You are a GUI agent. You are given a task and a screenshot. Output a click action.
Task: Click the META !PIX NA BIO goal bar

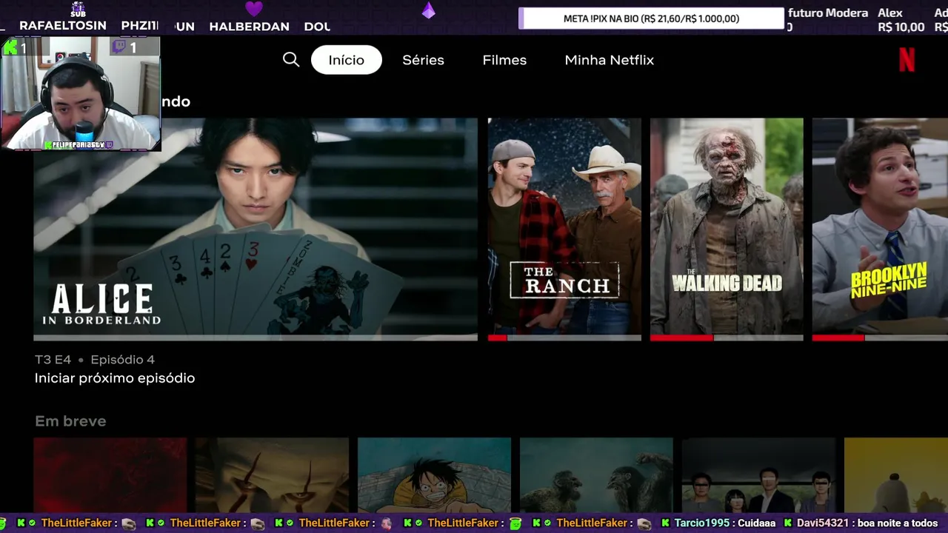click(651, 19)
